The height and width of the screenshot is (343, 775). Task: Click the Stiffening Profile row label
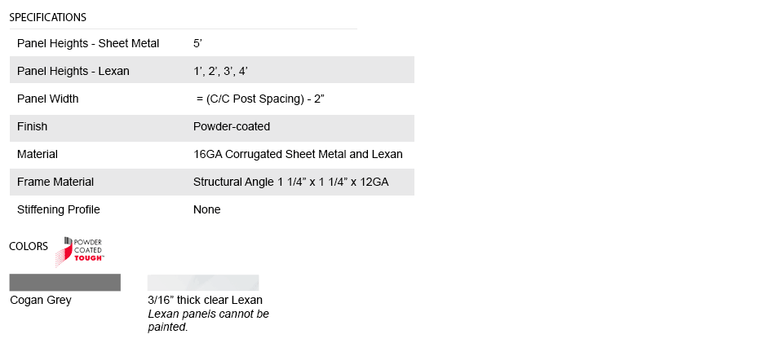[x=59, y=209]
